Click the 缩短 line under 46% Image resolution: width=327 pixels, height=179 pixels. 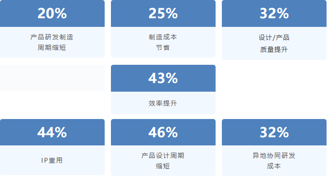(163, 166)
